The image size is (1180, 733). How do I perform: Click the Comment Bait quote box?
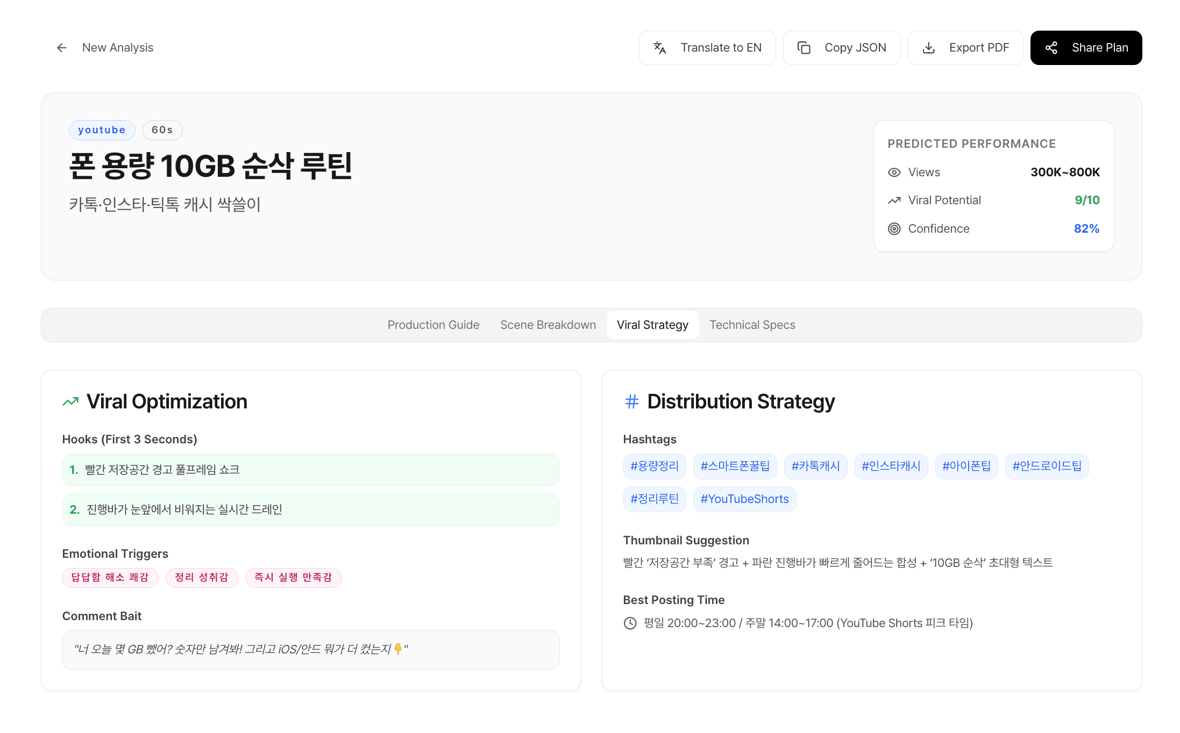point(310,649)
